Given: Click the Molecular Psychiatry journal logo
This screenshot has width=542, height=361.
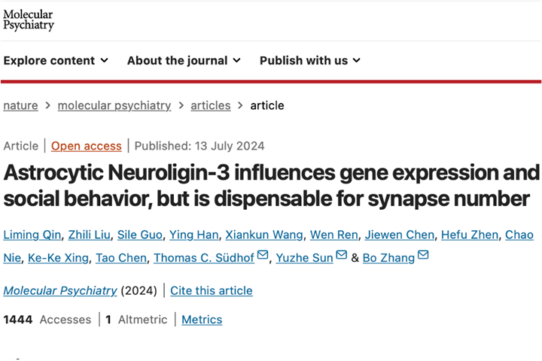Looking at the screenshot, I should (x=29, y=20).
